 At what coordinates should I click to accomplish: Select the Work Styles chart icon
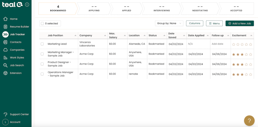click(5, 58)
